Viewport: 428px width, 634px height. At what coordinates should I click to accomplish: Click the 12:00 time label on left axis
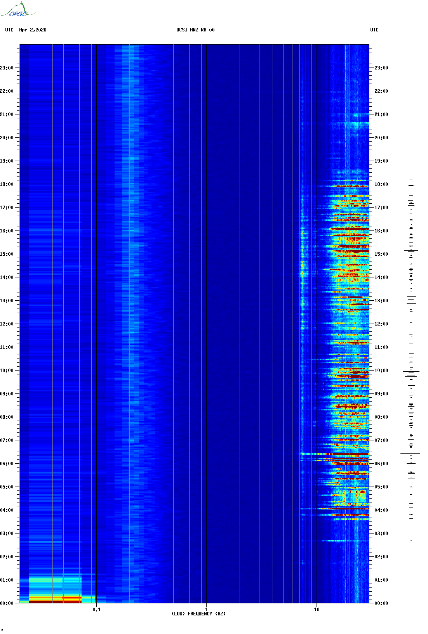point(7,324)
